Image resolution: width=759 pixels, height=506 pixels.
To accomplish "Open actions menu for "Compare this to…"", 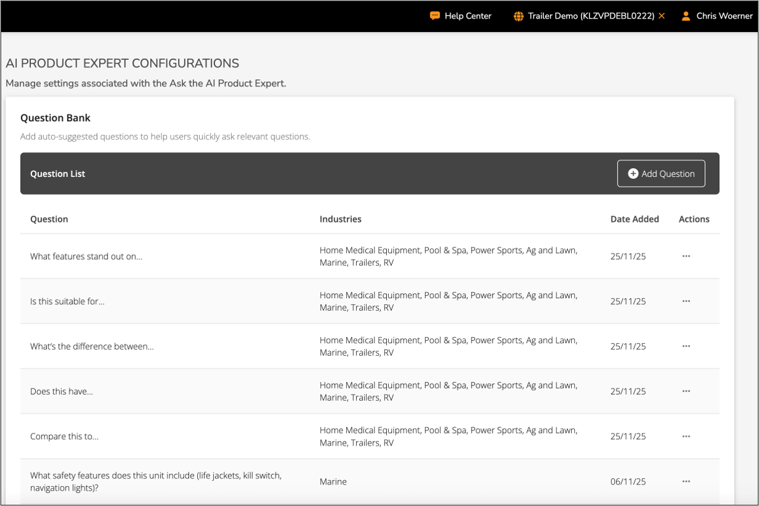I will click(686, 437).
